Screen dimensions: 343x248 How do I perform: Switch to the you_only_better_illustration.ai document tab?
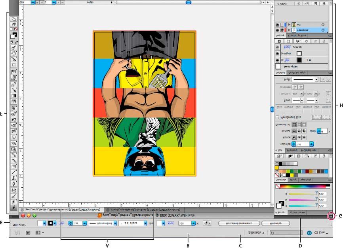(61, 210)
